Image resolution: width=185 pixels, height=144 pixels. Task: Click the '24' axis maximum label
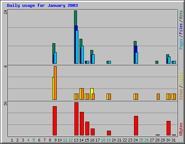[5, 12]
